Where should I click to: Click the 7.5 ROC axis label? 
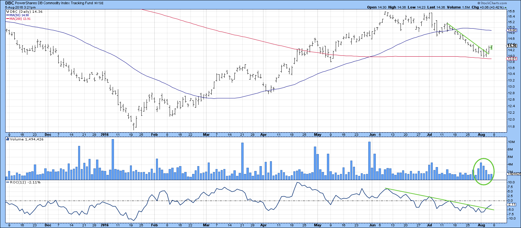511,187
